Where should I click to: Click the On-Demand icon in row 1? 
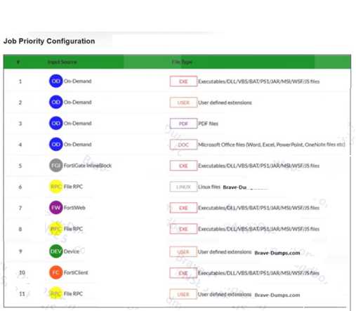(56, 81)
